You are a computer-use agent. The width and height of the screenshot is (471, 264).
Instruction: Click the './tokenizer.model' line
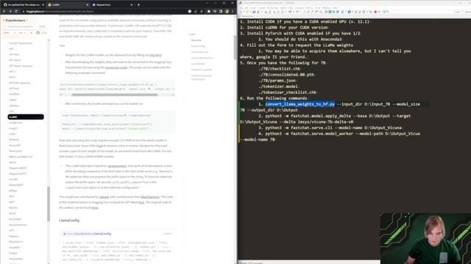(278, 87)
